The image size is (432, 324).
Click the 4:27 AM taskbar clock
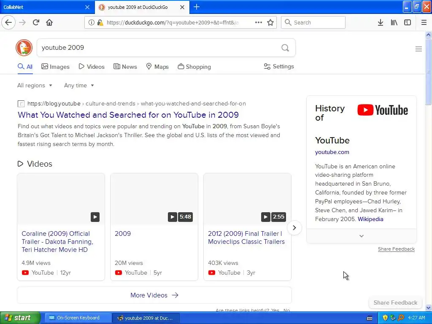click(416, 318)
